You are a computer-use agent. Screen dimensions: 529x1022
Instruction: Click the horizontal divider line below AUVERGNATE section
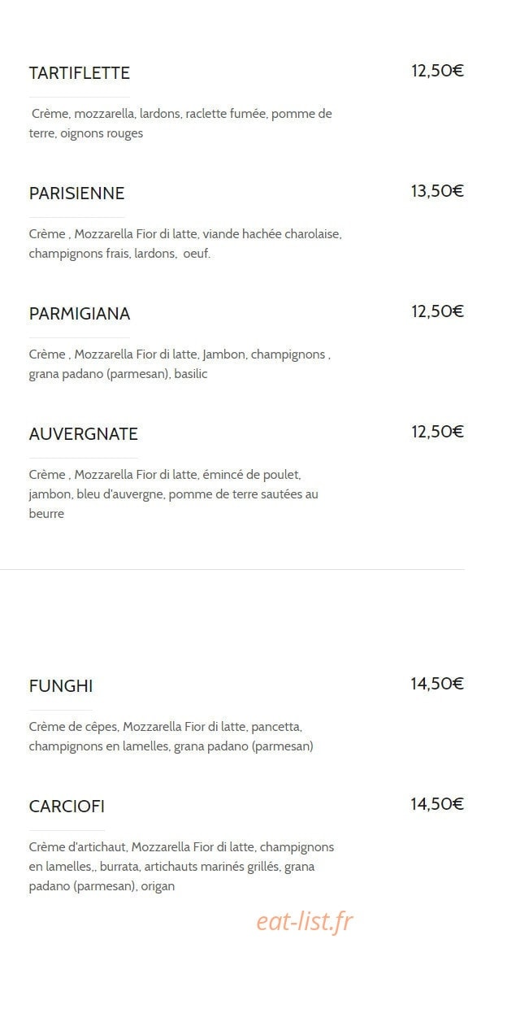(x=232, y=569)
